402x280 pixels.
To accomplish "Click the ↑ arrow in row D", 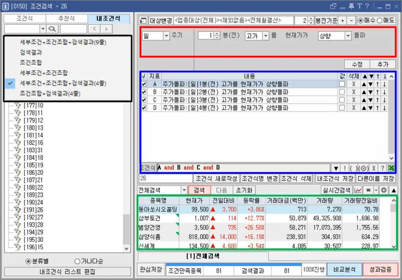I will click(378, 108).
